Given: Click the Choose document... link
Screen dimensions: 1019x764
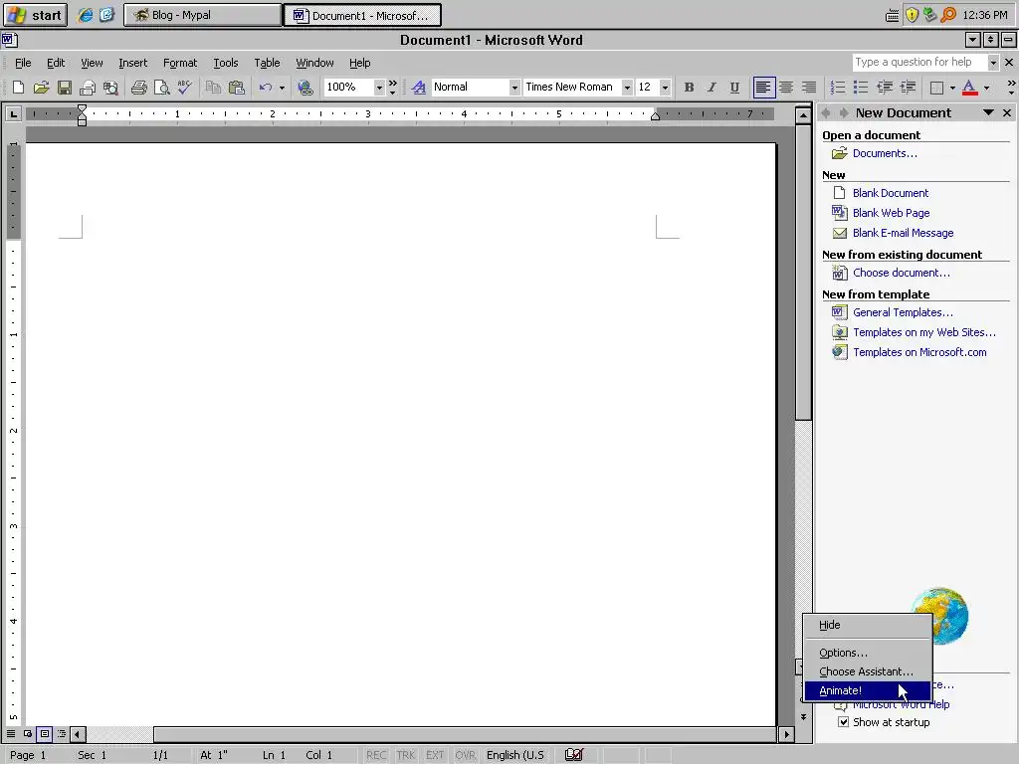Looking at the screenshot, I should coord(902,273).
